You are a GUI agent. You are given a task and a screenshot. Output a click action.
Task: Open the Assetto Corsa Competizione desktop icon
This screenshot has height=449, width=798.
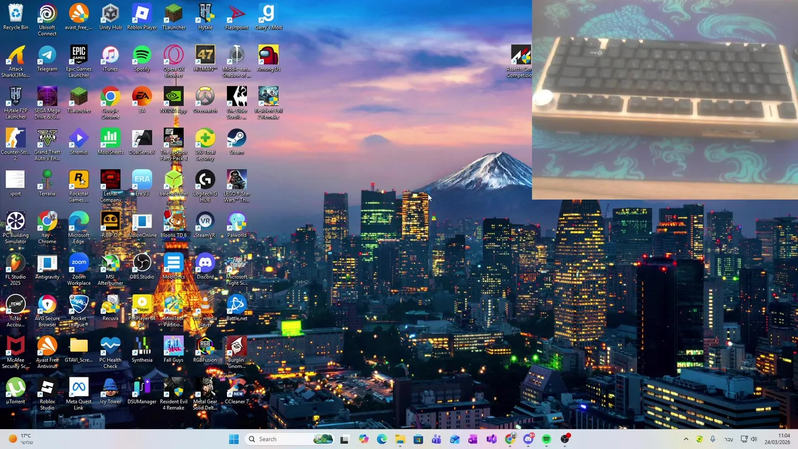coord(520,61)
